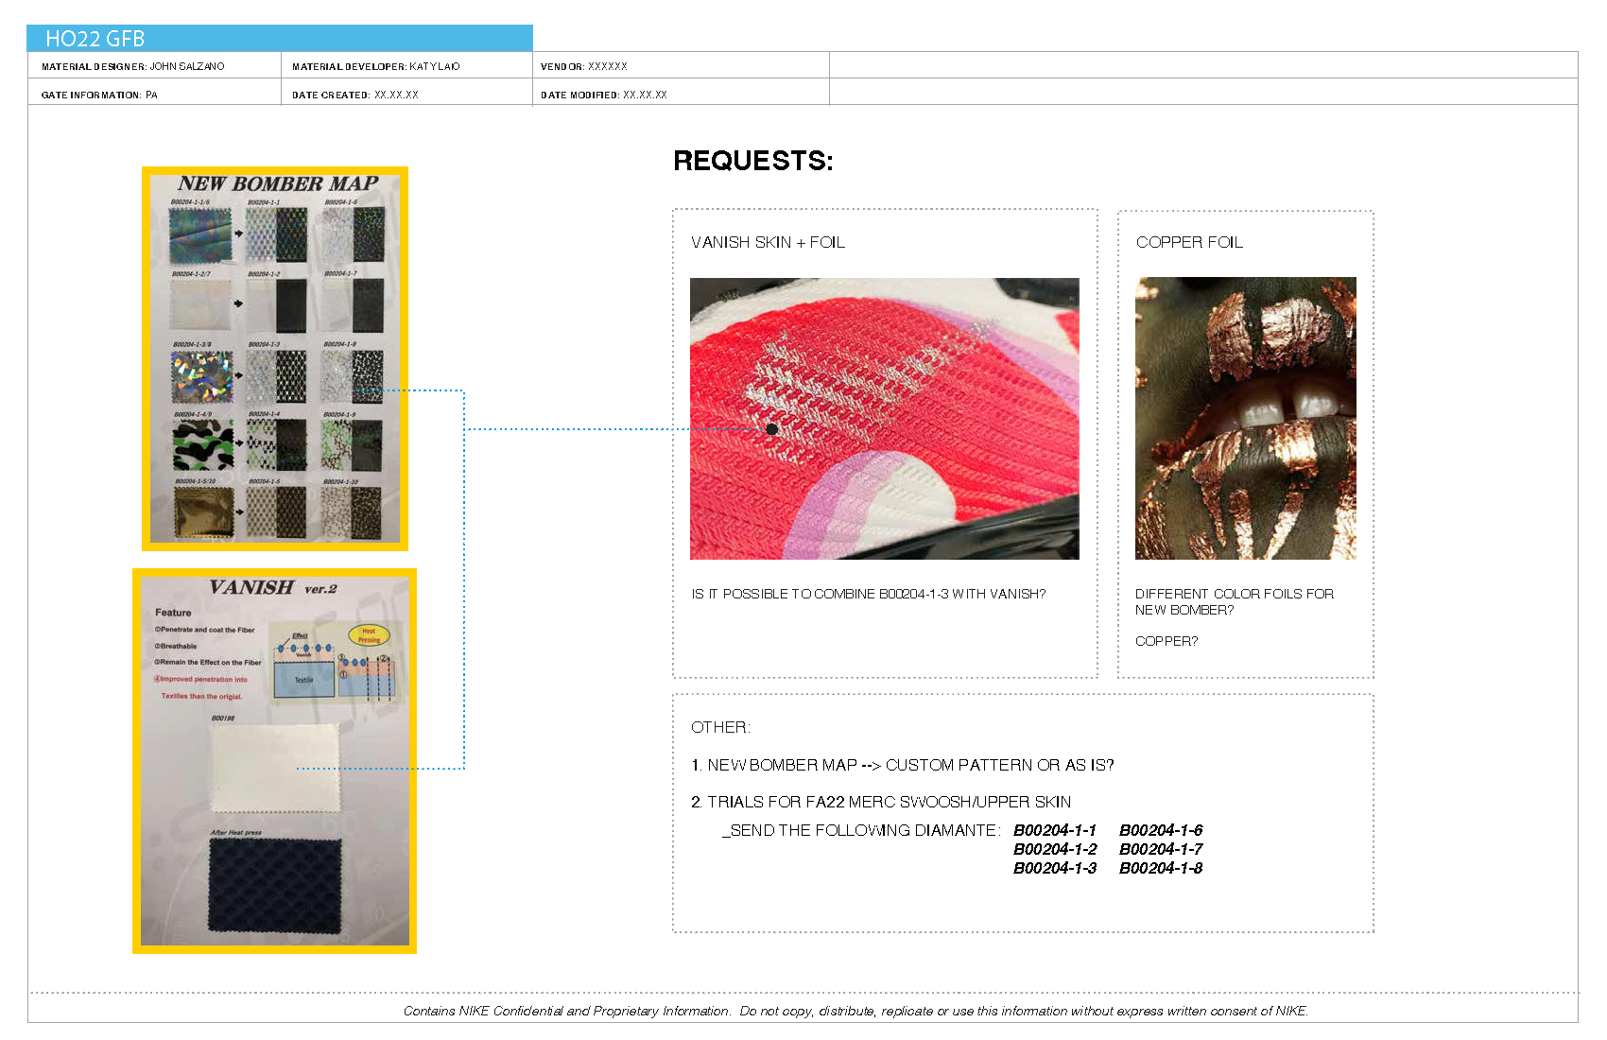Viewport: 1607px width, 1040px height.
Task: Click the Heat Pressing diagram badge
Action: click(369, 634)
